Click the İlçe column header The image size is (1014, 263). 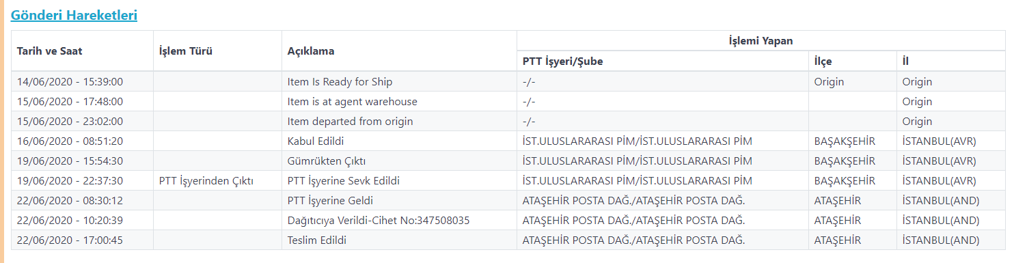pos(853,61)
